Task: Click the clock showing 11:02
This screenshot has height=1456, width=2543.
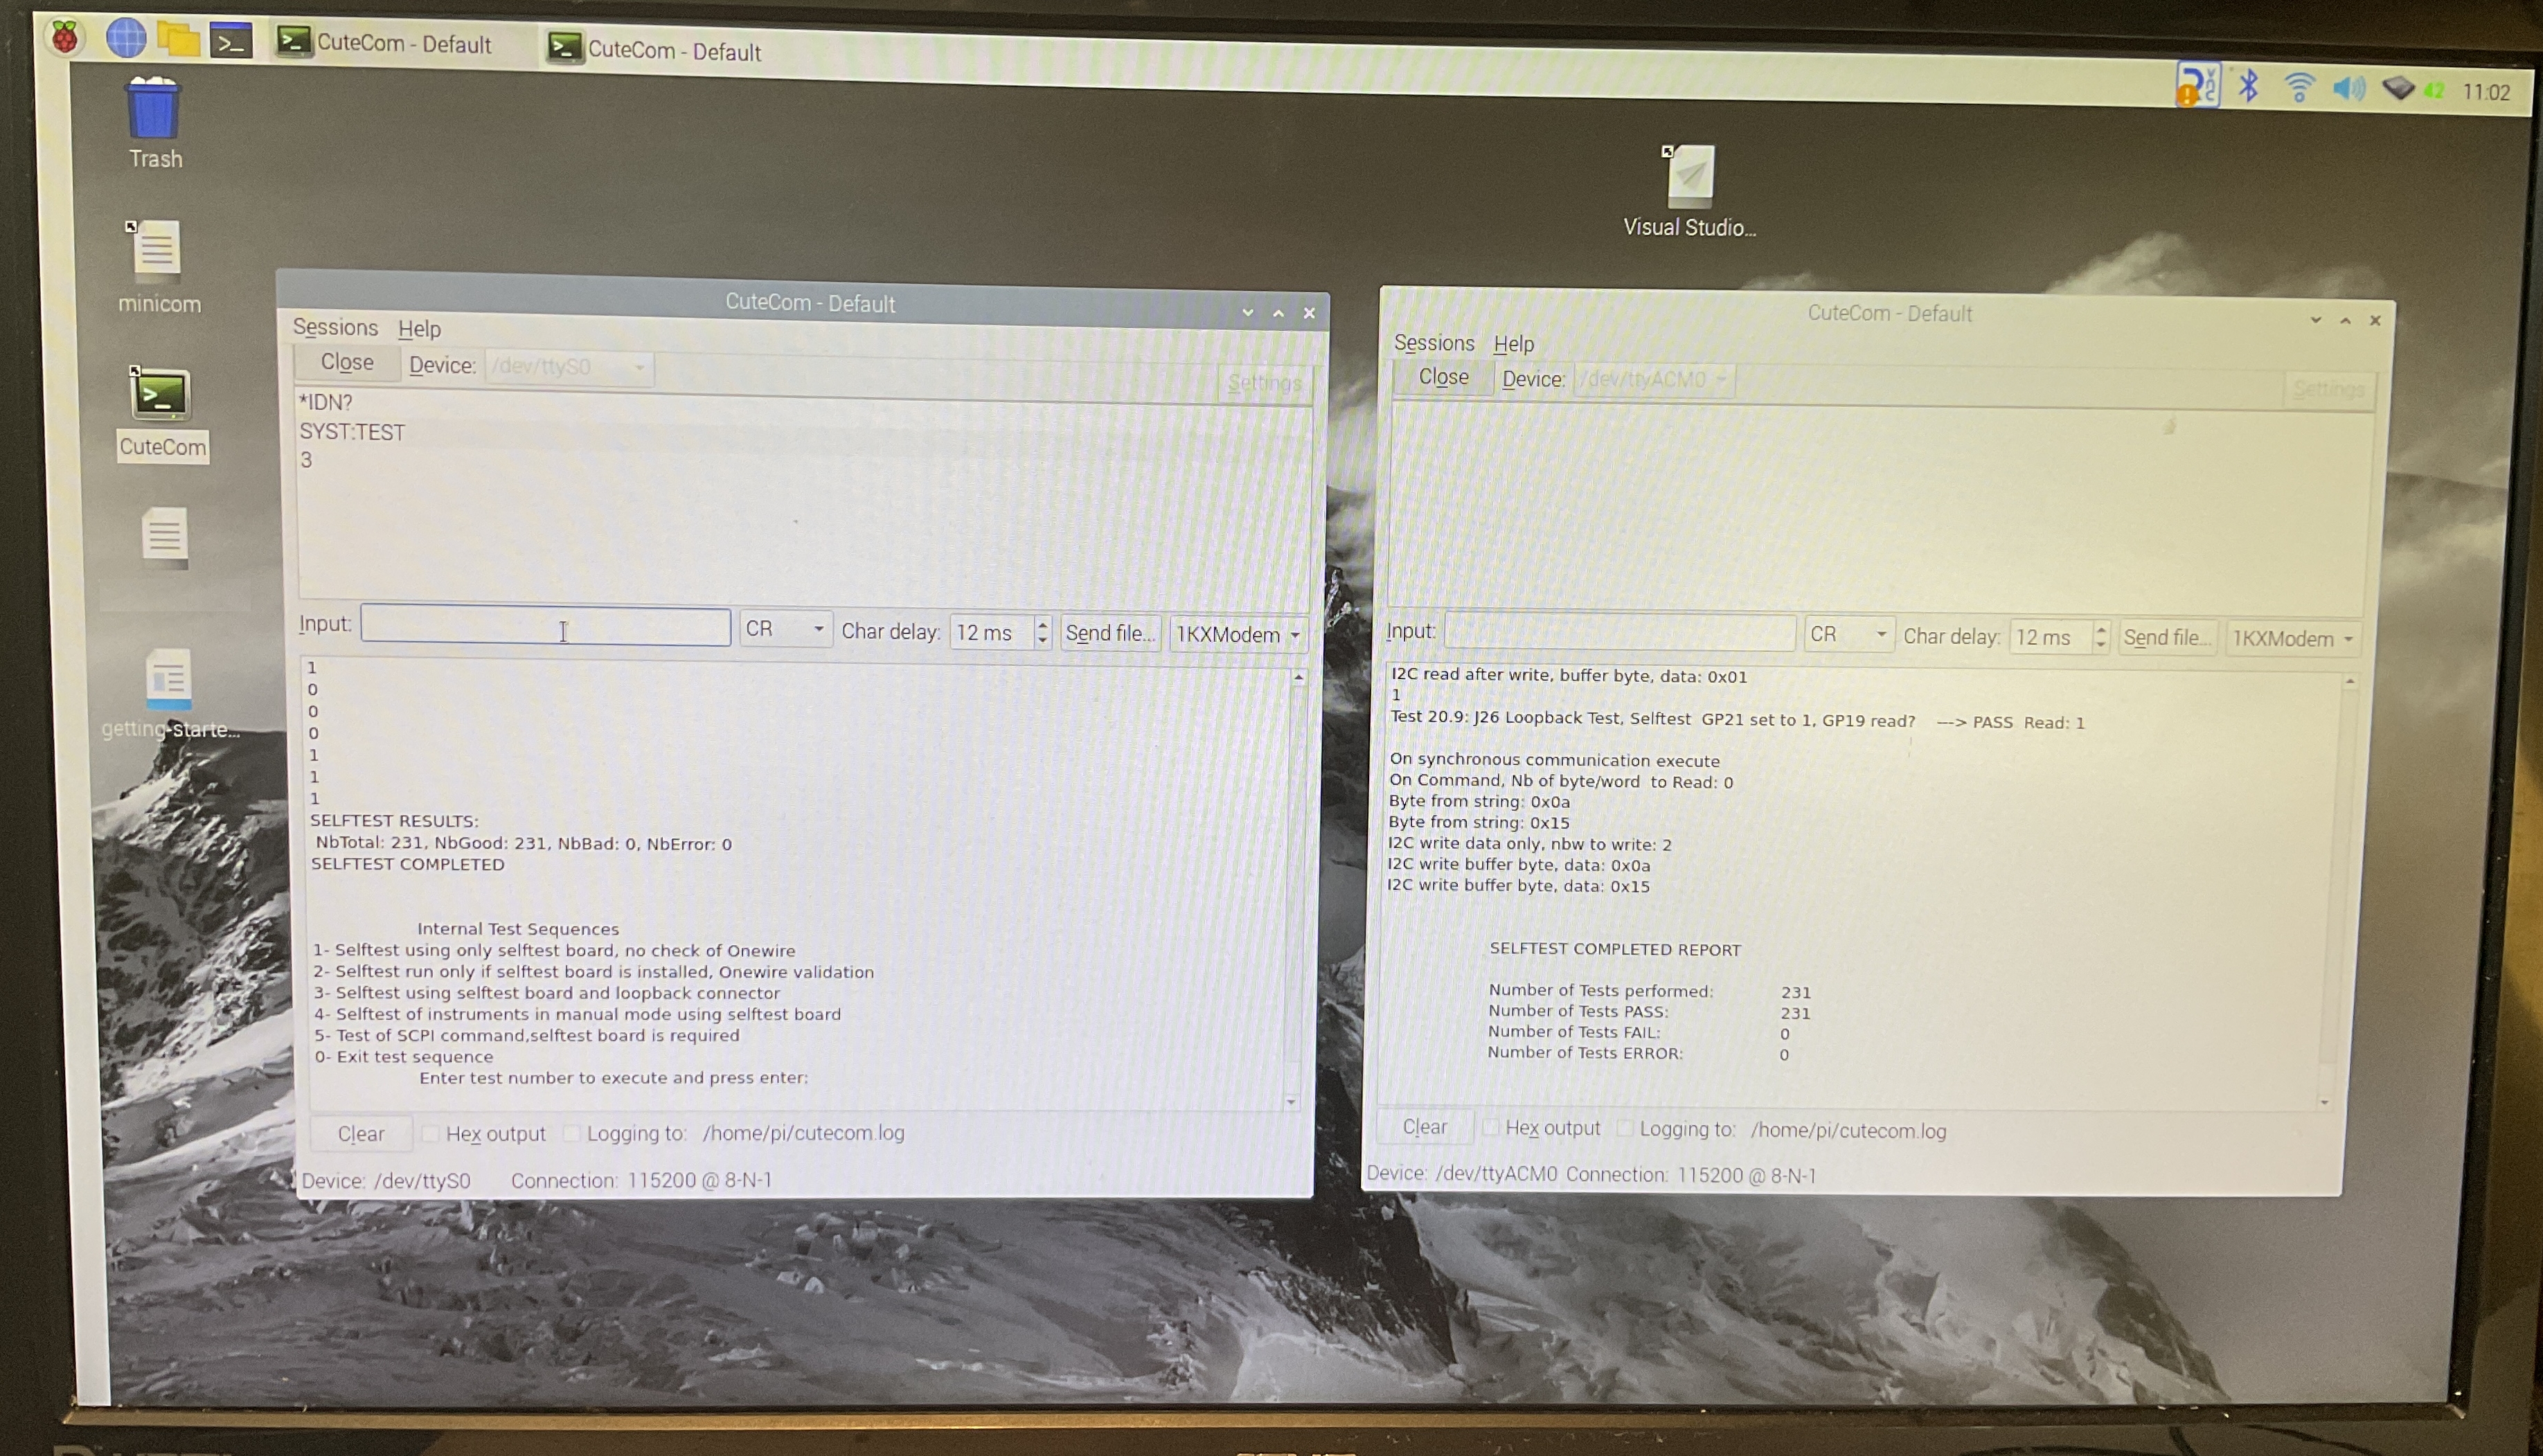Action: 2486,92
